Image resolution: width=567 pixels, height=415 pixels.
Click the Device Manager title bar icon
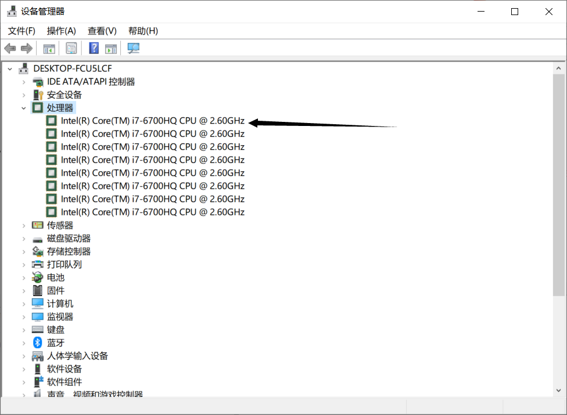pos(12,11)
